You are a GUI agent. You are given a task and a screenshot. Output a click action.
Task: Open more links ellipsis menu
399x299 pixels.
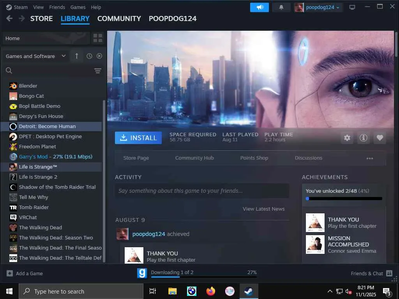370,158
